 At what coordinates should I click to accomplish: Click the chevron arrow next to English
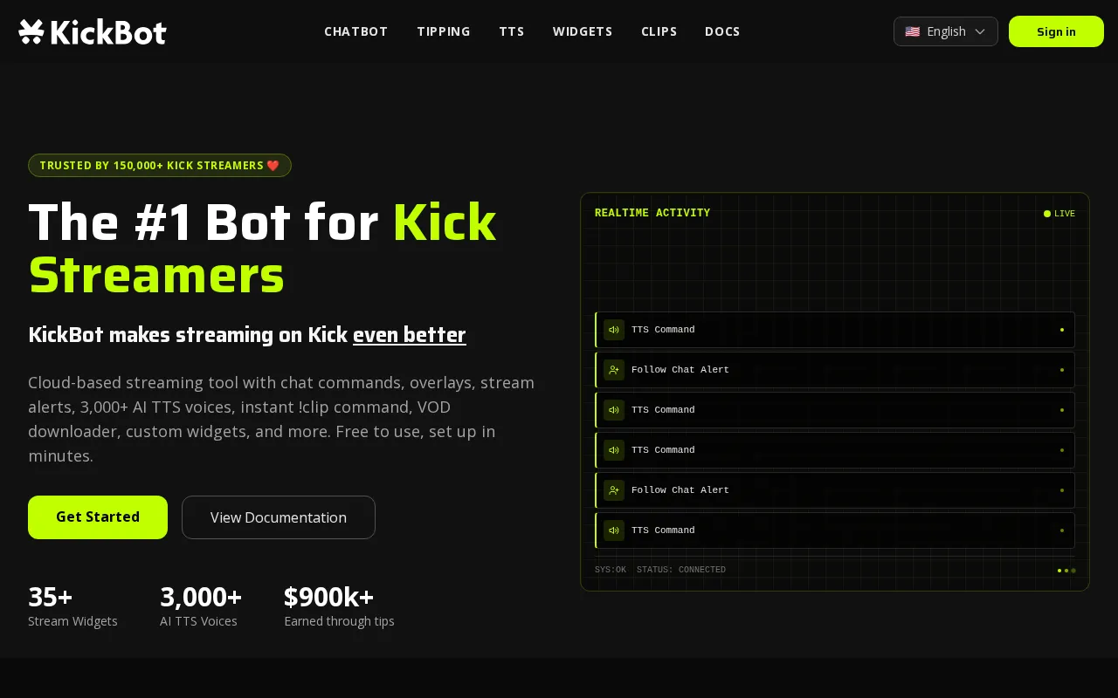(980, 31)
